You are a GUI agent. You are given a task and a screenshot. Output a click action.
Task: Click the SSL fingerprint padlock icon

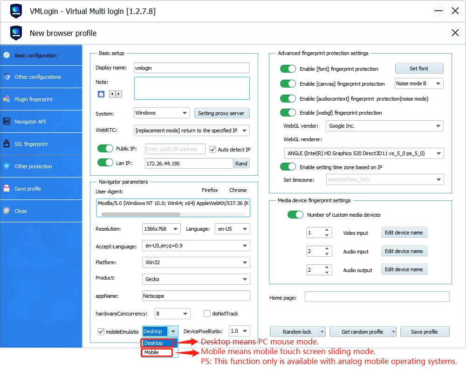coord(7,144)
